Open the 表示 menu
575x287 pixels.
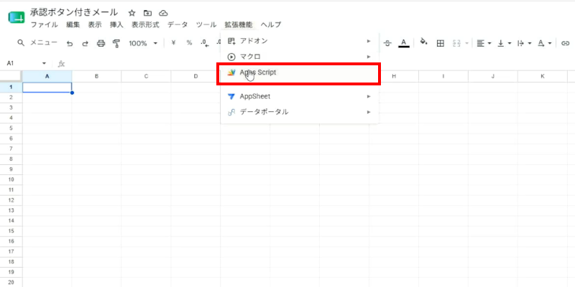tap(95, 24)
